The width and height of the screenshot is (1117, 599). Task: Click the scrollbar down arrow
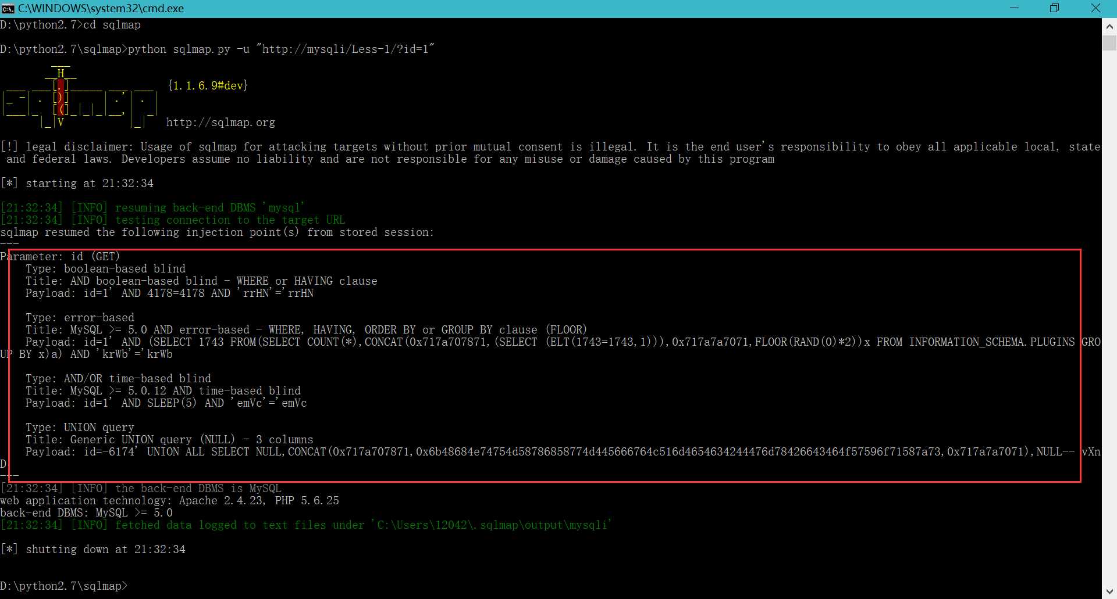[1109, 591]
